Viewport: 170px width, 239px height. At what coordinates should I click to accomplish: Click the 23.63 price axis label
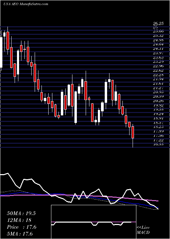pos(158,57)
